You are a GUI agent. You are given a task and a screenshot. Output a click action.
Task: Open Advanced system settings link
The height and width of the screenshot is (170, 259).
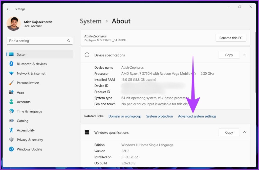(197, 116)
